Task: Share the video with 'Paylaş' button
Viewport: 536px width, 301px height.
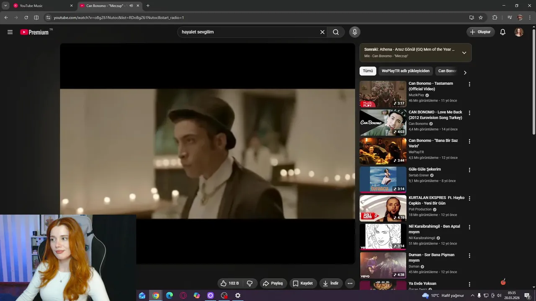Action: (273, 283)
